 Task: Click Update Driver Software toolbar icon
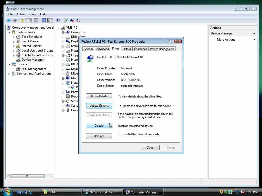pyautogui.click(x=66, y=20)
